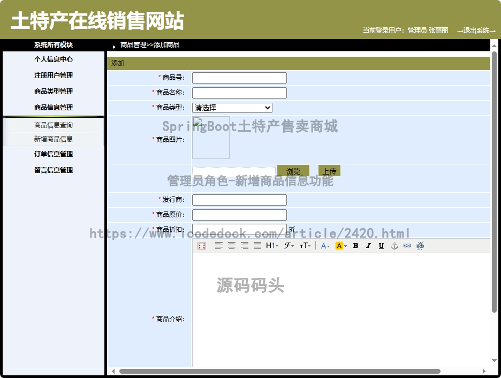The height and width of the screenshot is (378, 501).
Task: Go to 新增商品信息 submenu item
Action: (54, 139)
